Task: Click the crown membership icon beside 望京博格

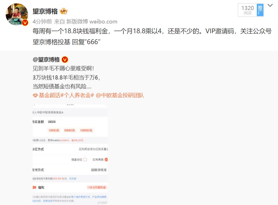Action: coord(64,11)
